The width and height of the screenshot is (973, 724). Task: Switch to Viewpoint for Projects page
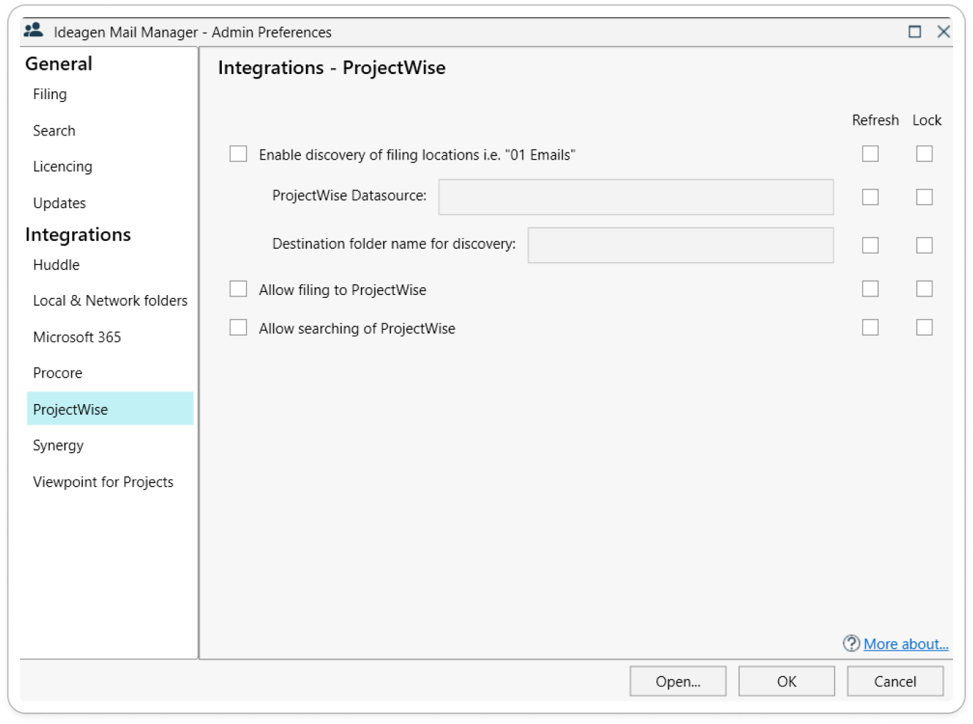(x=103, y=482)
